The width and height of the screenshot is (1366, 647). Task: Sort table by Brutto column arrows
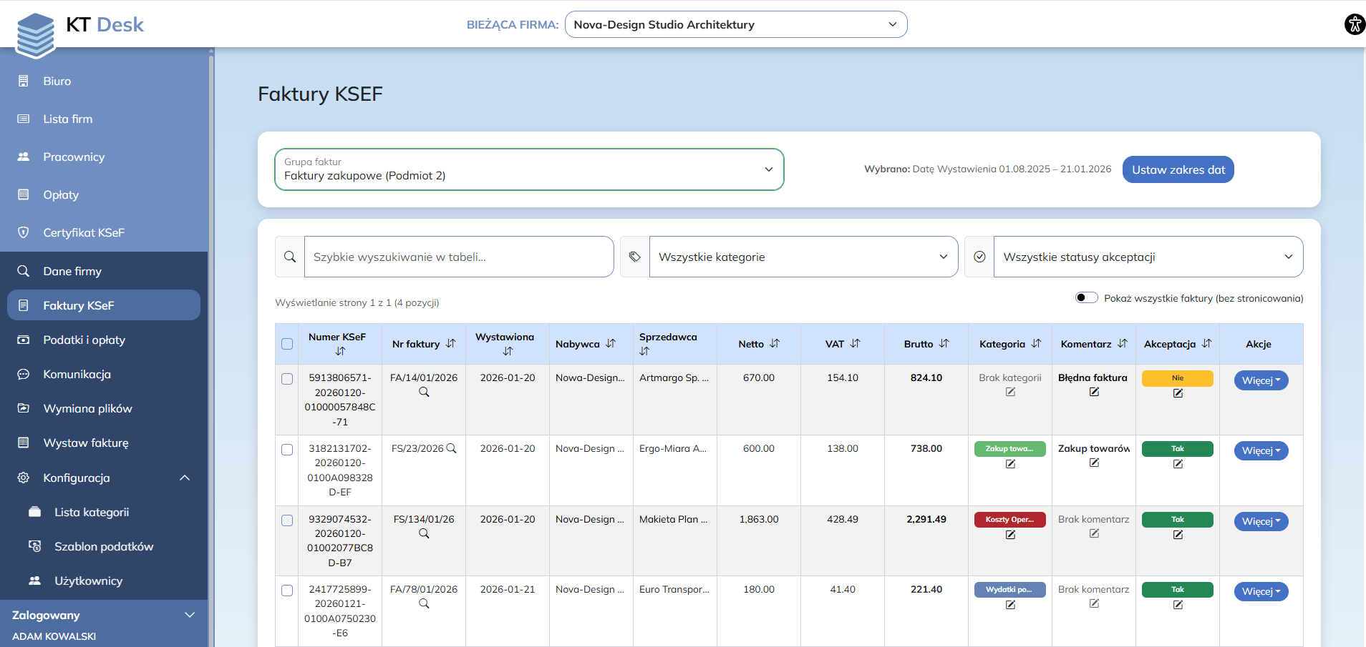pyautogui.click(x=944, y=344)
